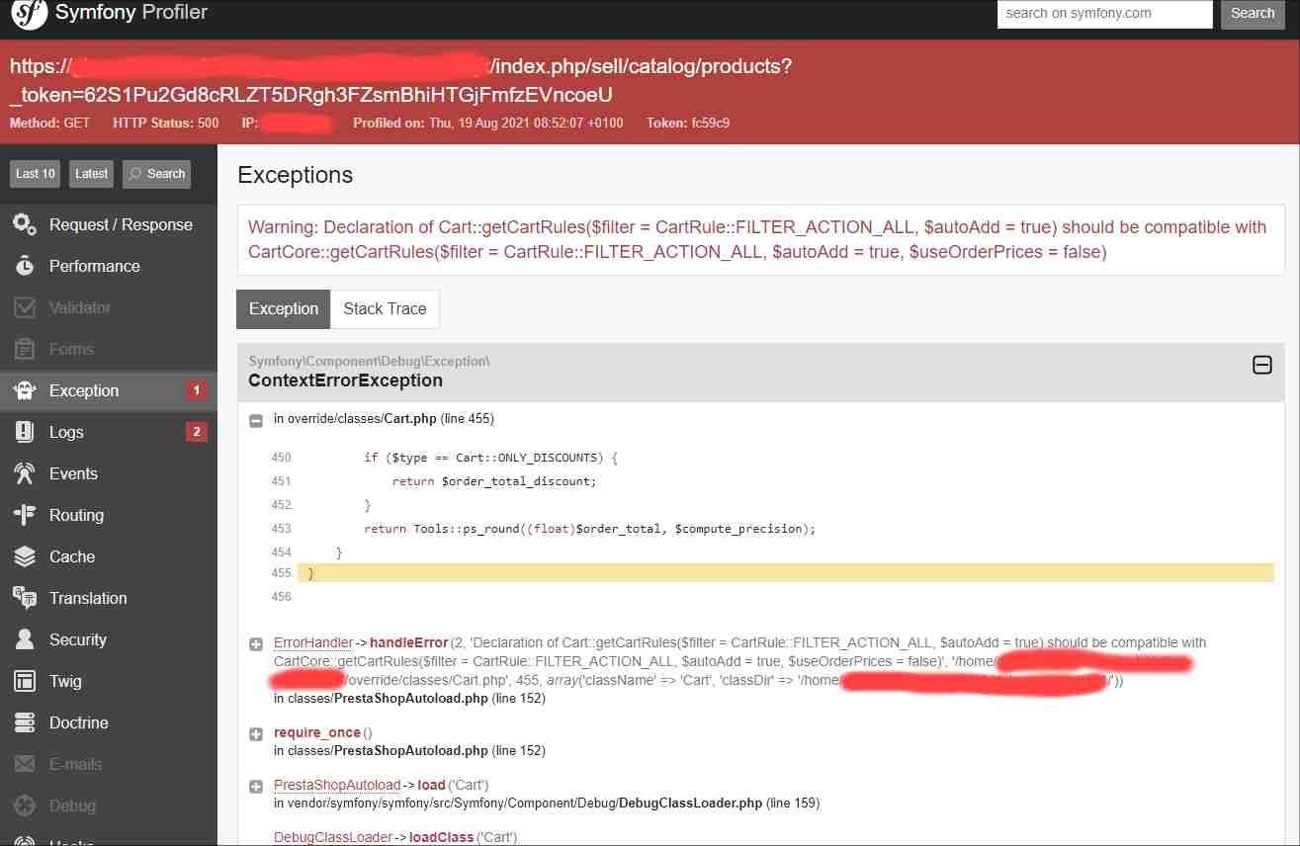This screenshot has height=846, width=1300.
Task: Expand the PrestaShopAutoload load trace entry
Action: click(256, 787)
